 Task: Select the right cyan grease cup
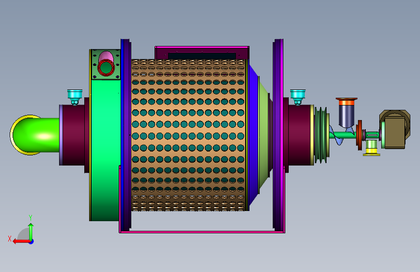click(x=297, y=97)
